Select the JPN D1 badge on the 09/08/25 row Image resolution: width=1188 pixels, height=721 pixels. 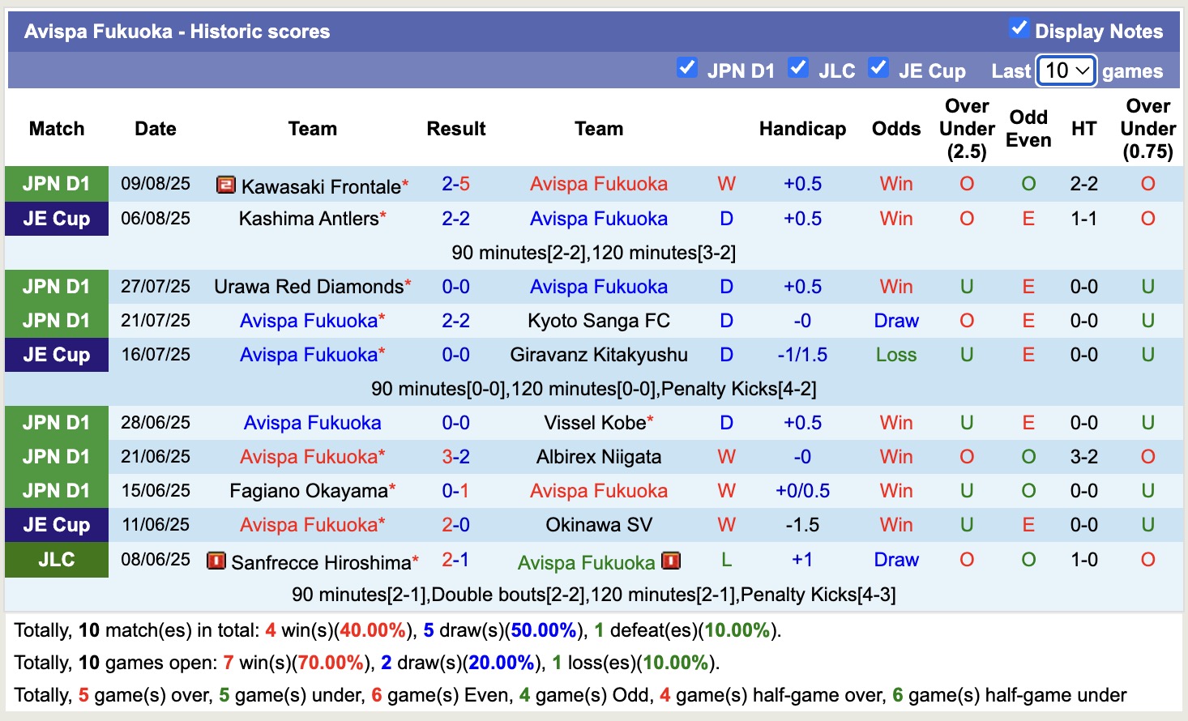(56, 184)
